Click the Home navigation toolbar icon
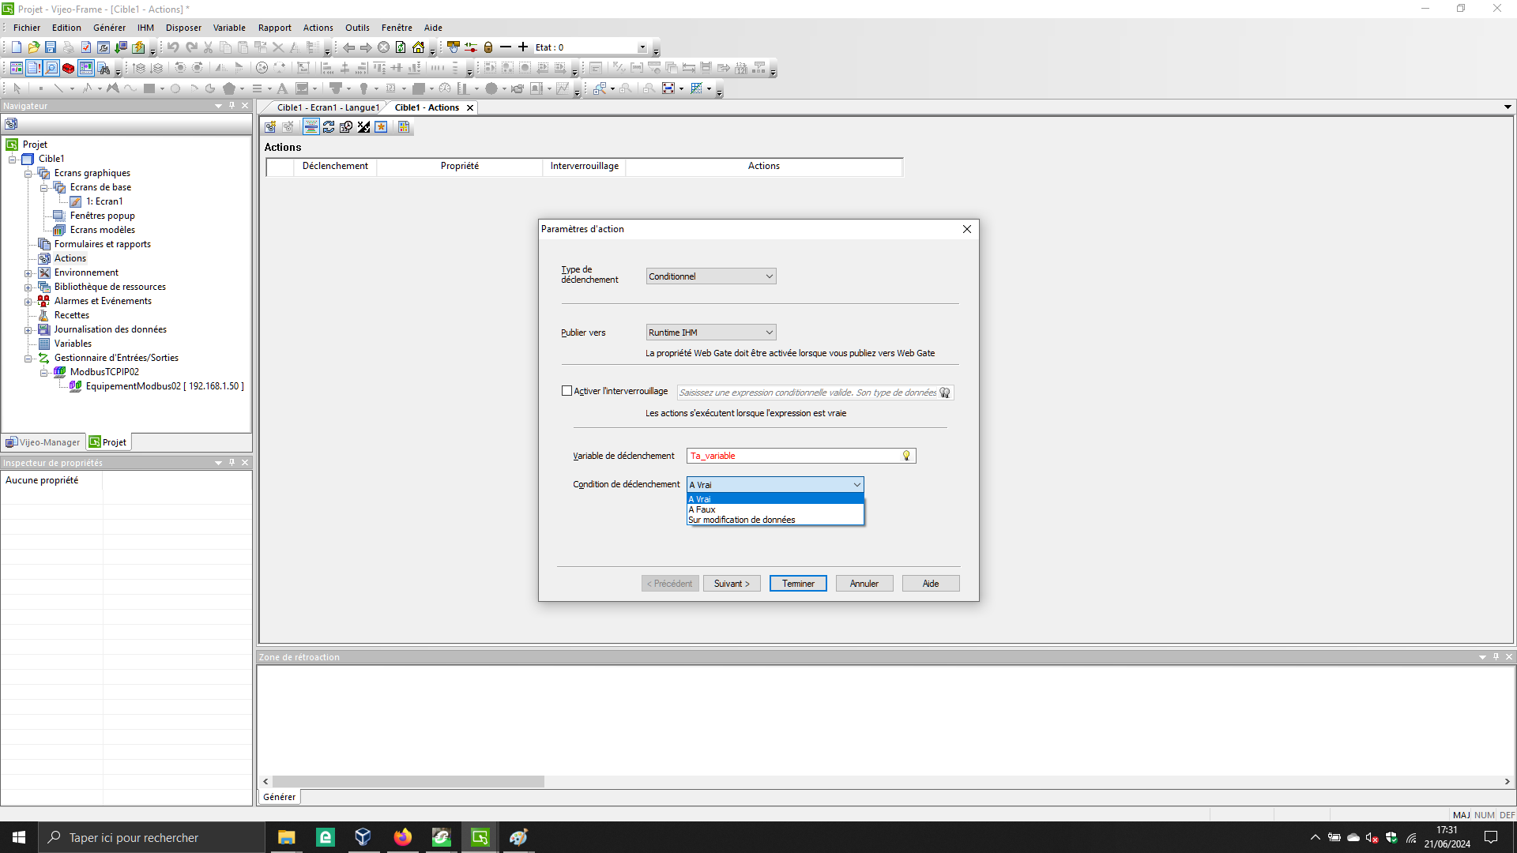The image size is (1517, 853). (x=418, y=47)
